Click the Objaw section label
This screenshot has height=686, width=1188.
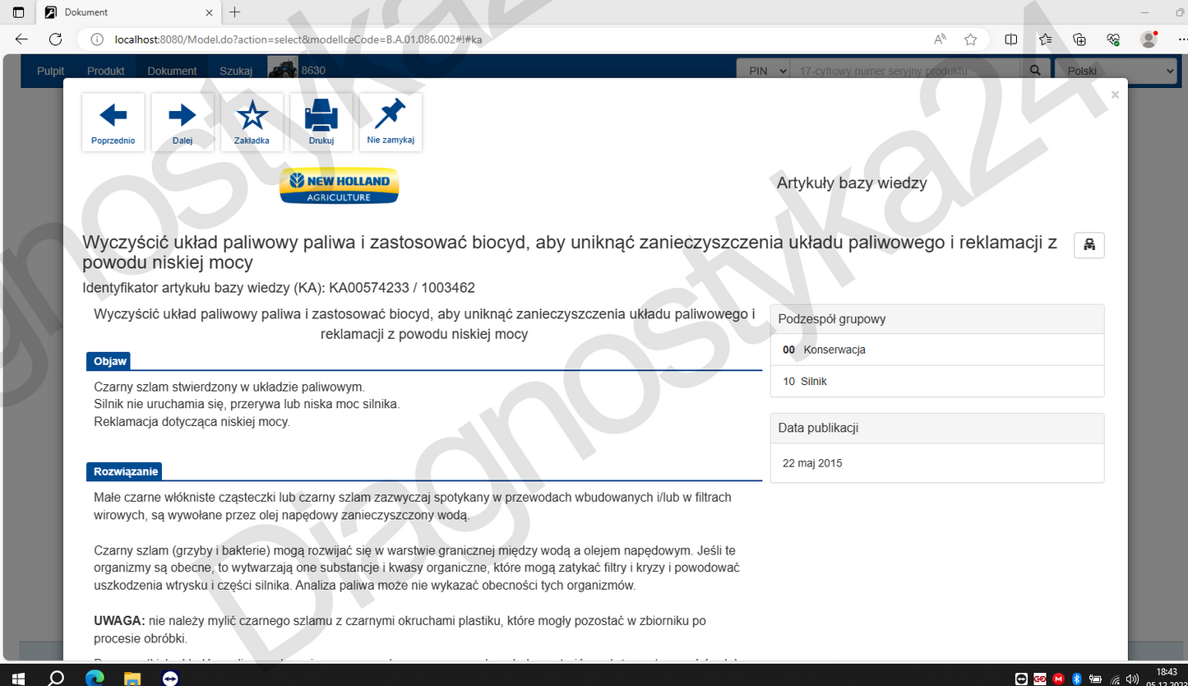[x=109, y=361]
